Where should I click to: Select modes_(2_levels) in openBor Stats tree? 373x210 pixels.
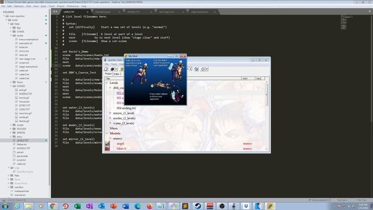click(x=124, y=118)
